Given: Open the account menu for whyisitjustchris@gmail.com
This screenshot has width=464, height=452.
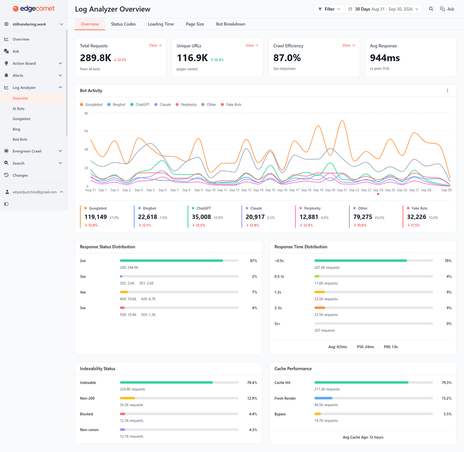Looking at the screenshot, I should [34, 192].
